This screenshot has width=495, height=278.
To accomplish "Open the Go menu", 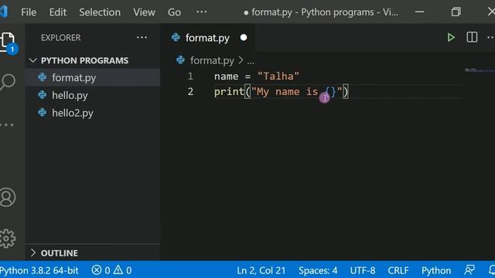I will [x=174, y=12].
